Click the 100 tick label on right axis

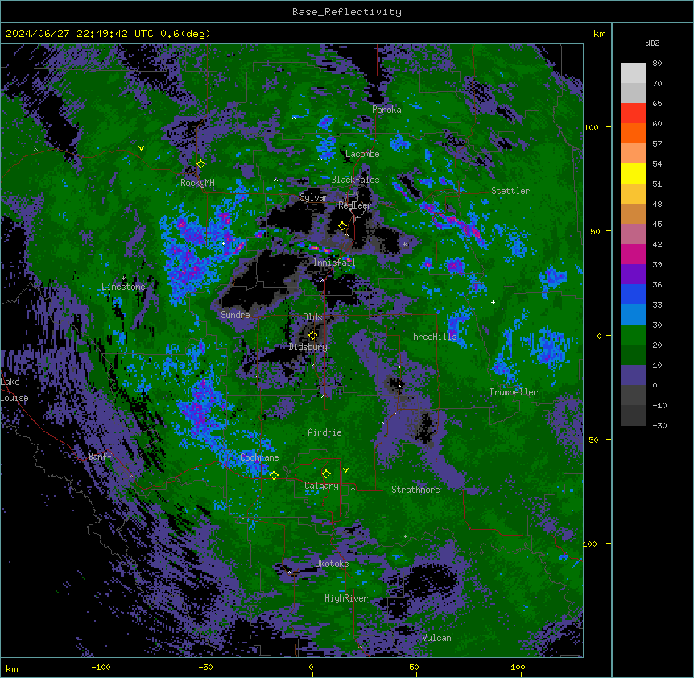click(591, 127)
